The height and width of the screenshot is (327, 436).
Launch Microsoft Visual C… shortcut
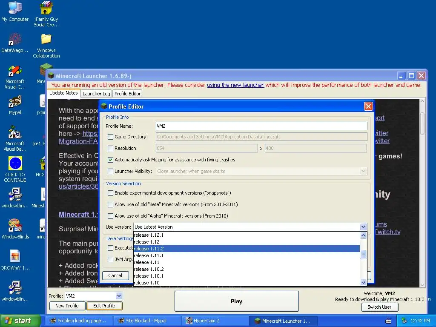[x=15, y=77]
